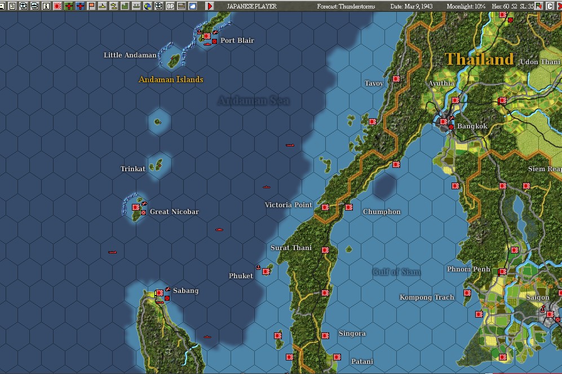Viewport: 562px width, 374px height.
Task: Select the Port Blair base flag marker
Action: pos(207,36)
